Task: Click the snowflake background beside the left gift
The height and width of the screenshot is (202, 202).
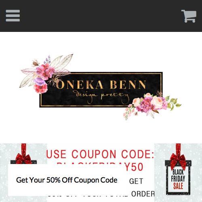Action: pyautogui.click(x=5, y=154)
